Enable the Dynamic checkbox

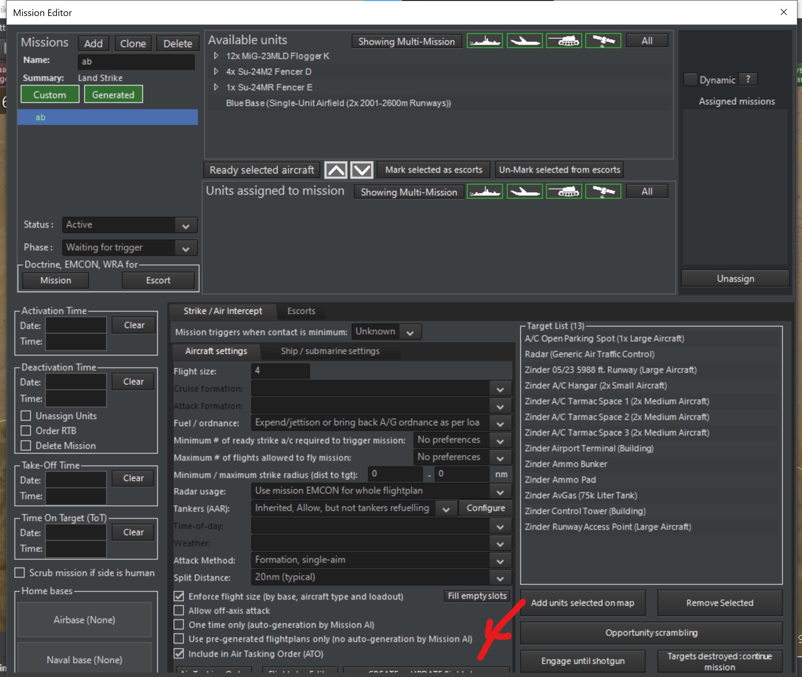pyautogui.click(x=690, y=79)
